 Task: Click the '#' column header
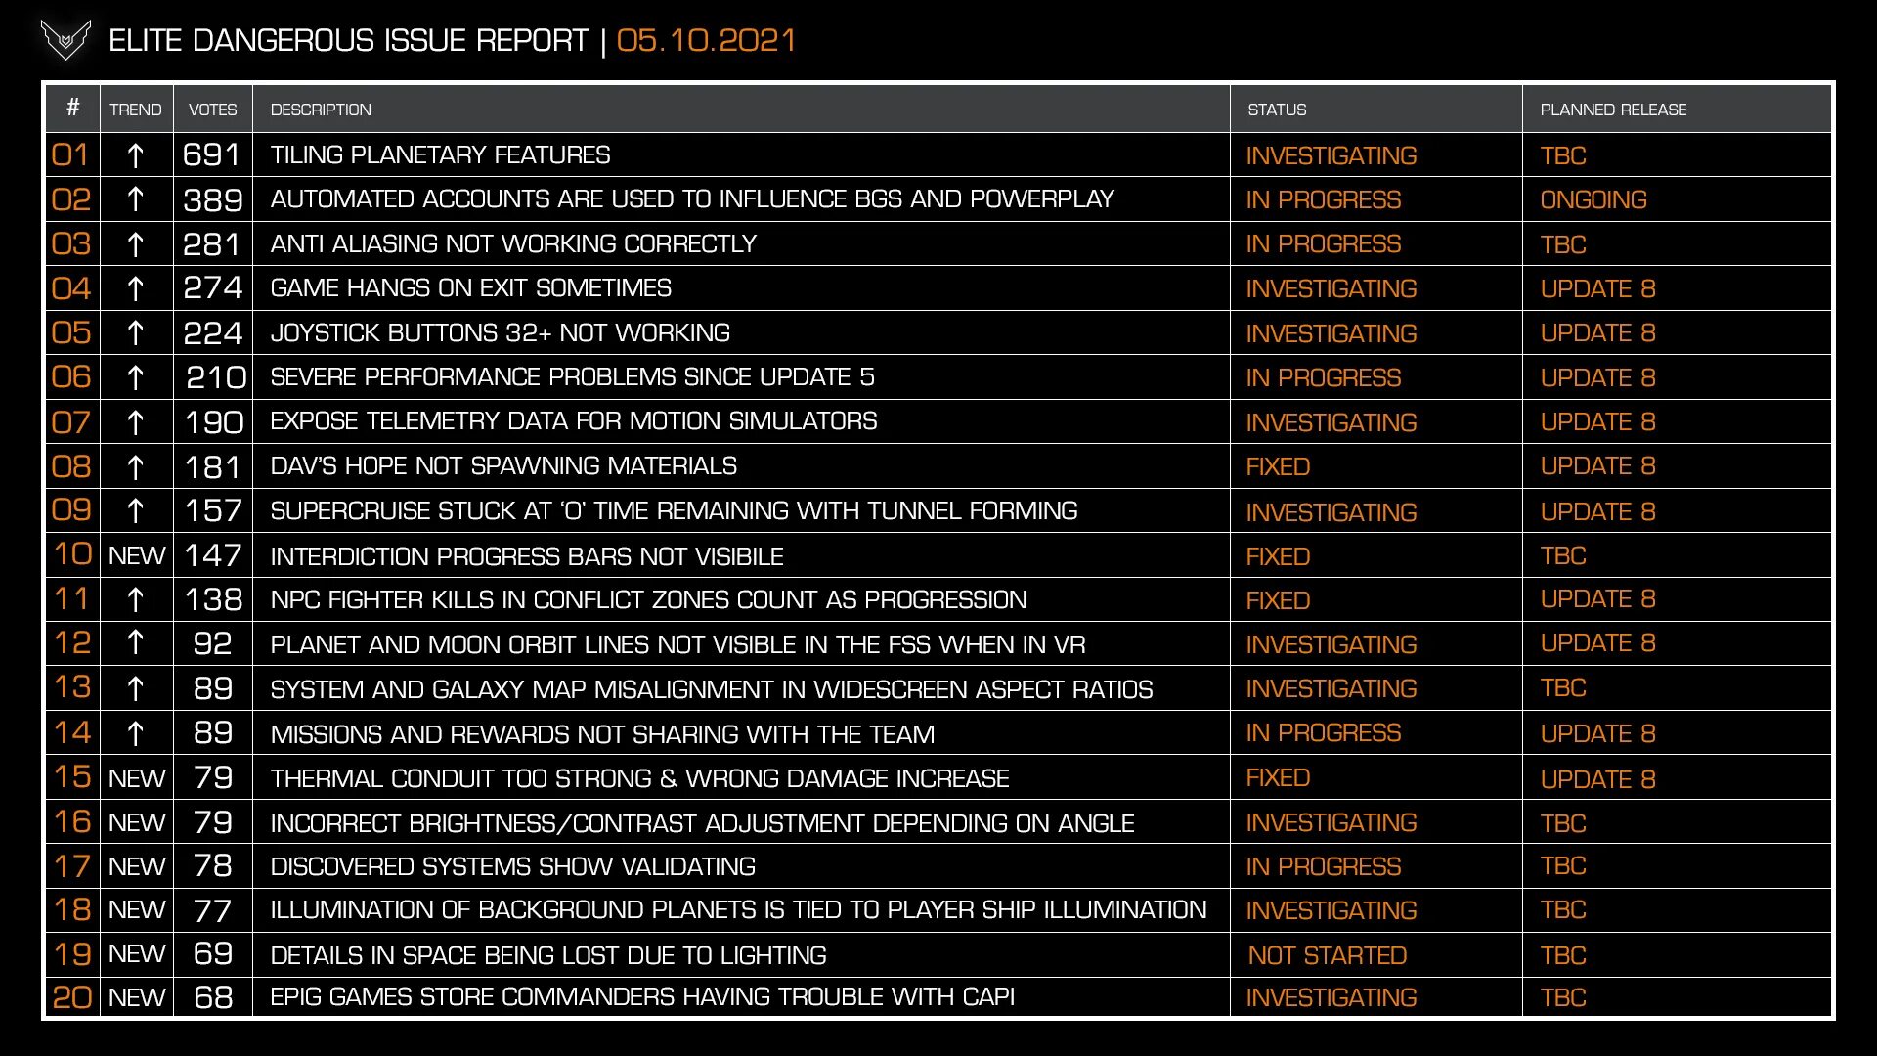pos(72,108)
